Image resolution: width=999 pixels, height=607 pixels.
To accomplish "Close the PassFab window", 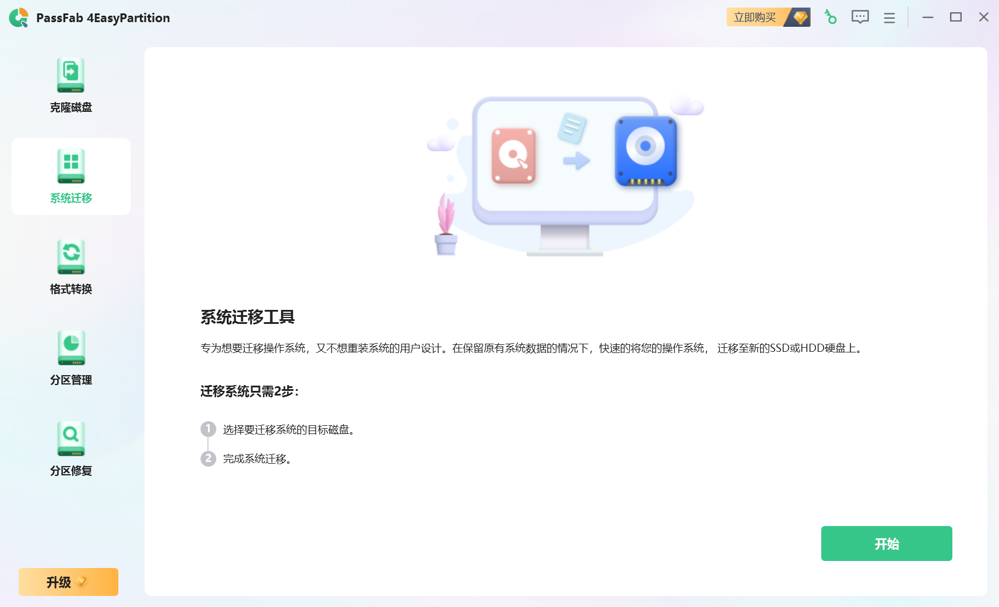I will (x=984, y=17).
